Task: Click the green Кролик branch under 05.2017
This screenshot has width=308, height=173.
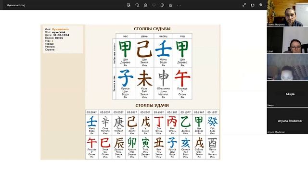Action: coord(132,143)
